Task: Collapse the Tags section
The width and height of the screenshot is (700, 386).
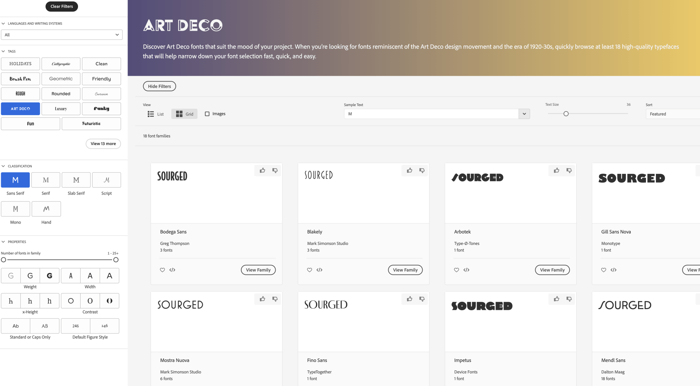Action: coord(3,51)
